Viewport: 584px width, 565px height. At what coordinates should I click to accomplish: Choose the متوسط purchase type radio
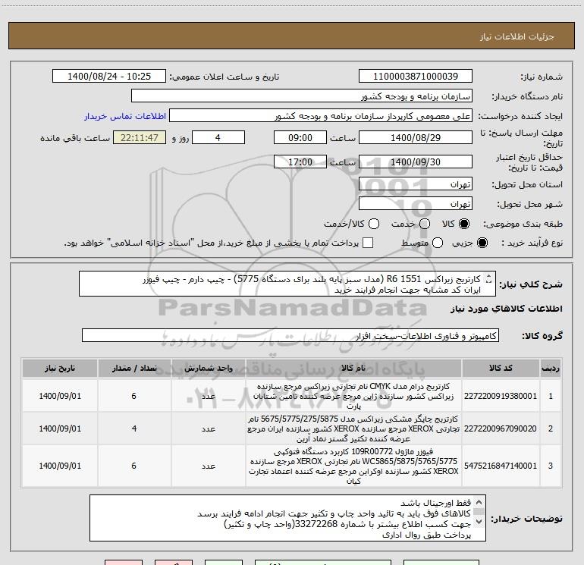pyautogui.click(x=438, y=243)
